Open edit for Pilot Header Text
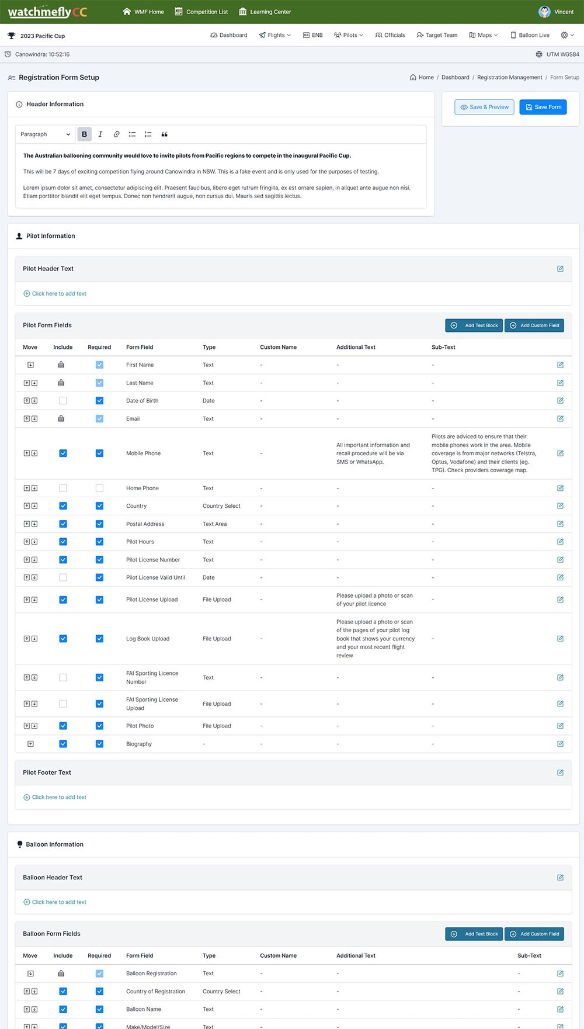Viewport: 584px width, 1029px height. click(x=560, y=269)
